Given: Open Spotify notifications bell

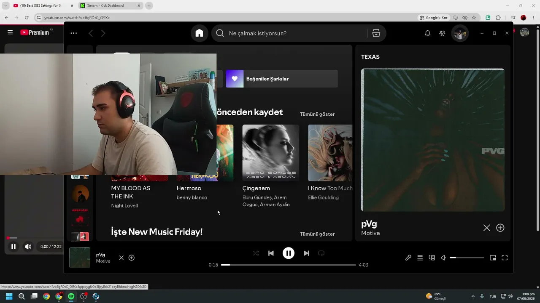Looking at the screenshot, I should click(x=427, y=33).
